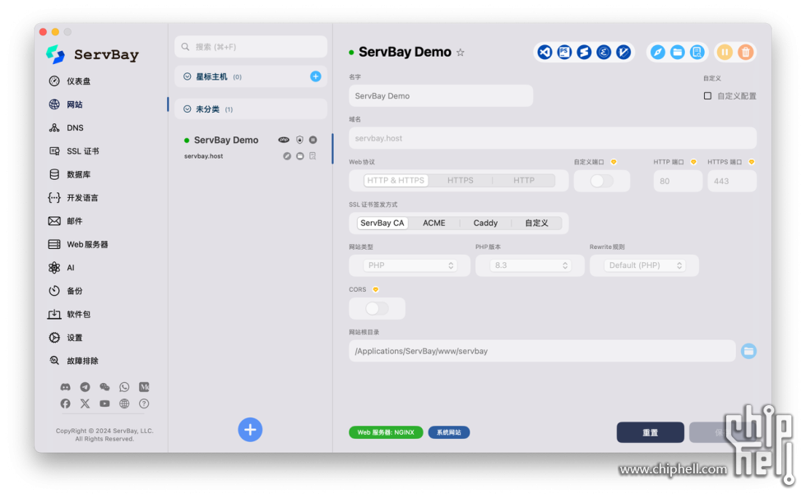Open folder icon in servbay.host list row

pos(299,156)
